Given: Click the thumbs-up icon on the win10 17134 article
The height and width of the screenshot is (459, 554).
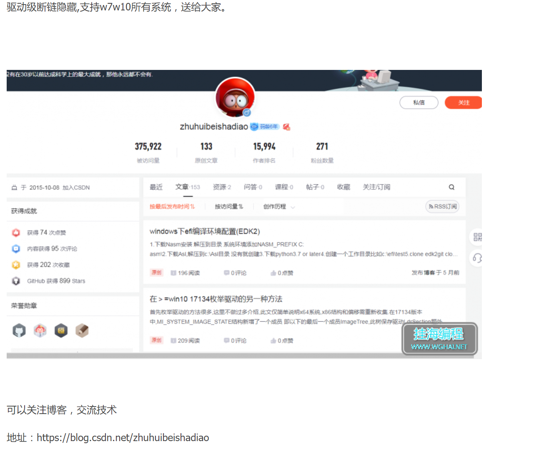Looking at the screenshot, I should (273, 340).
